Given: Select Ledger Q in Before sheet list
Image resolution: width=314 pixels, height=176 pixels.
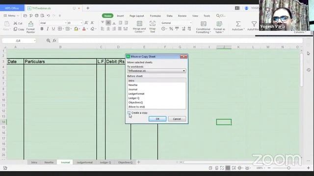Looking at the screenshot, I should tap(157, 98).
